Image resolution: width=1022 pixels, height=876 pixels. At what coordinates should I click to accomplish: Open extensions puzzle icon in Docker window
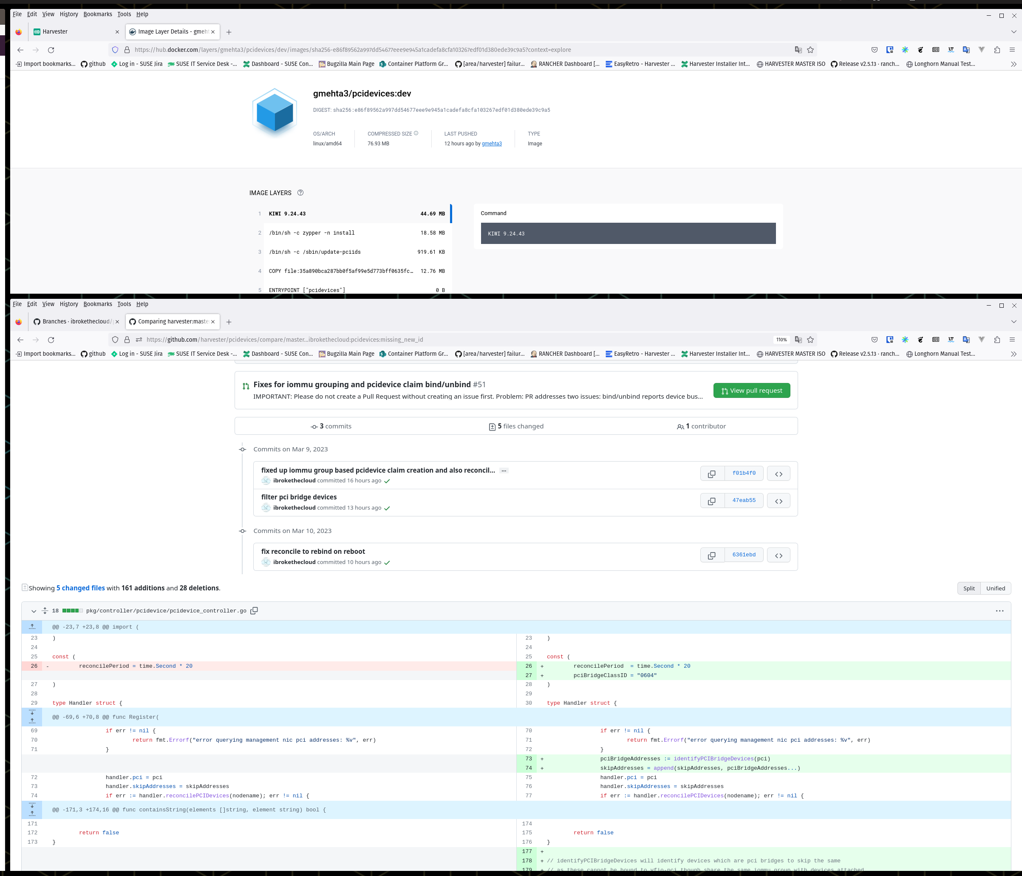coord(997,50)
